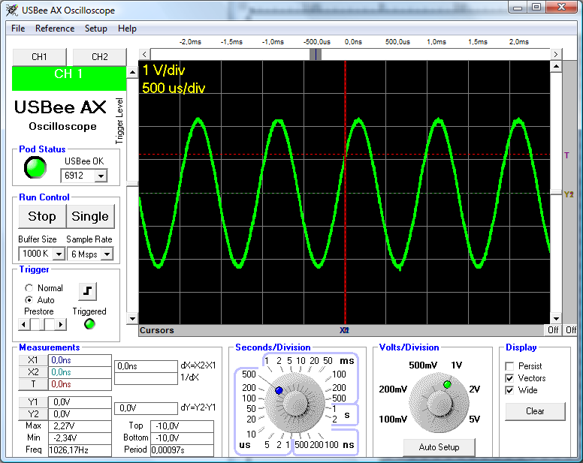The height and width of the screenshot is (463, 583).
Task: Uncheck the Vectors checkbox
Action: [x=510, y=378]
